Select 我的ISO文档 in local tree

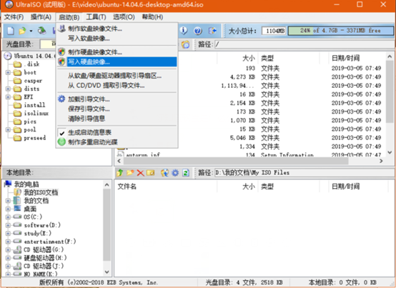coord(41,192)
